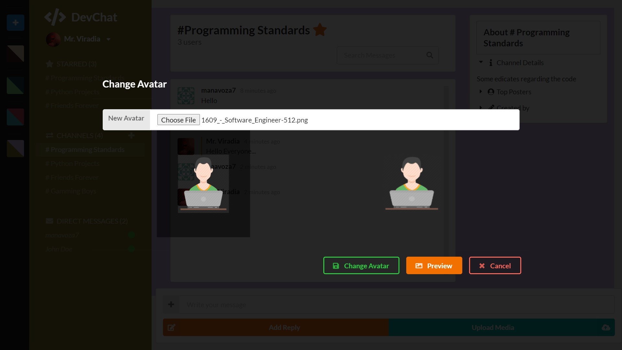Select the red and teal theme swatch
622x350 pixels.
click(x=16, y=117)
